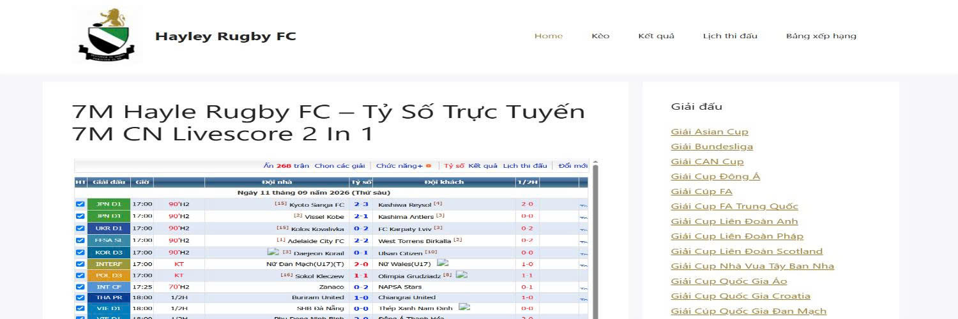This screenshot has height=319, width=958.
Task: Expand the Chức năng+ options menu
Action: pos(399,166)
